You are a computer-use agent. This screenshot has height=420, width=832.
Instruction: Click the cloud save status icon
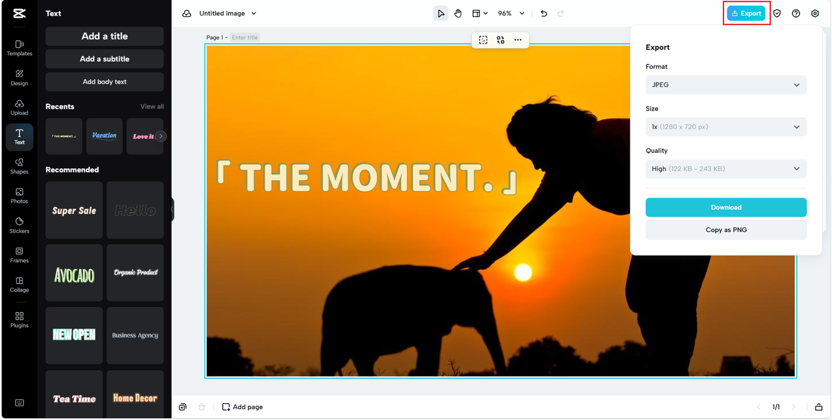click(187, 14)
